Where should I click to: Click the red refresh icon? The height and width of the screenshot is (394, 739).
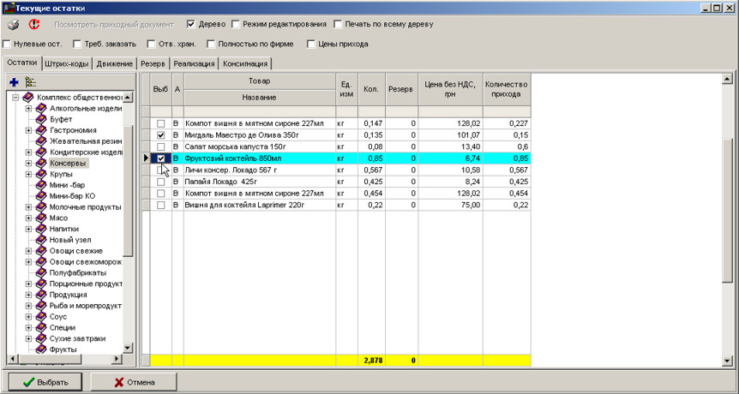[34, 25]
